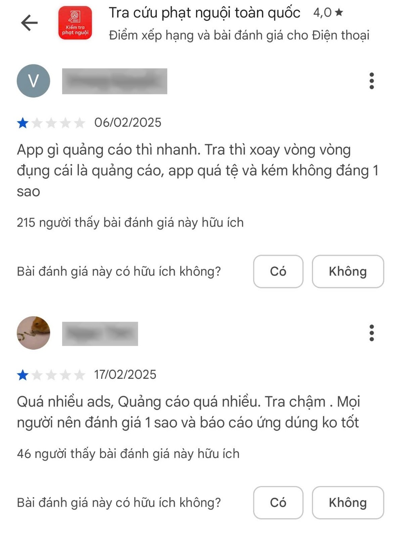Open the second reviewer's blurred name

(x=100, y=334)
